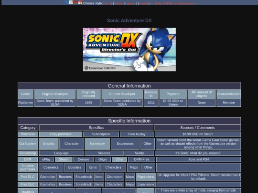The height and width of the screenshot is (193, 258).
Task: Select the Cut Content category cell
Action: pyautogui.click(x=28, y=143)
